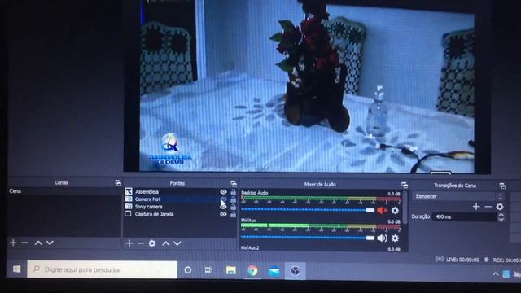Adjust the Duração spinner arrows
The width and height of the screenshot is (521, 293).
pos(501,217)
